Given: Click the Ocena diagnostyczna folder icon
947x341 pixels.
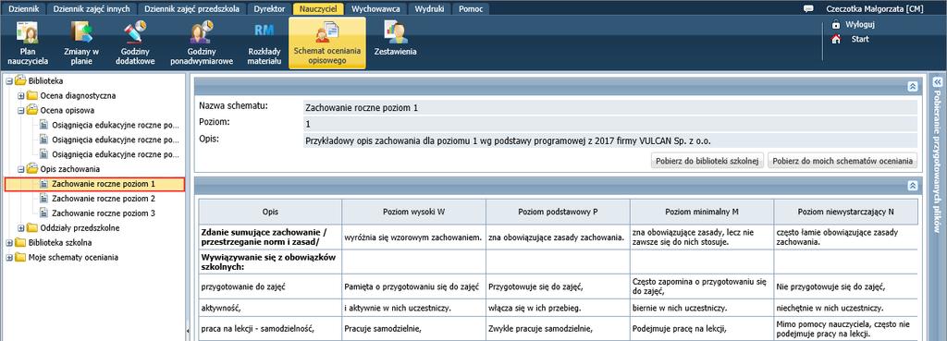Looking at the screenshot, I should 31,95.
